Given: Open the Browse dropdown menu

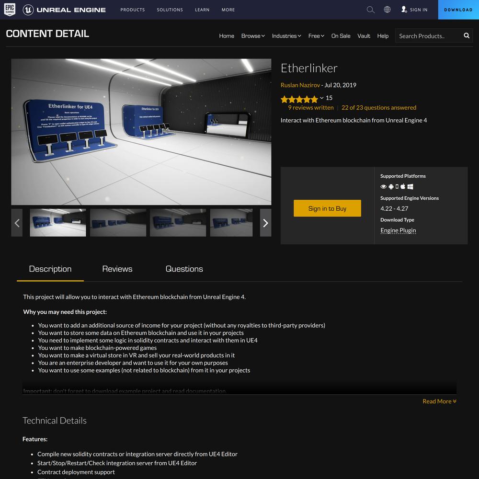Looking at the screenshot, I should [253, 36].
